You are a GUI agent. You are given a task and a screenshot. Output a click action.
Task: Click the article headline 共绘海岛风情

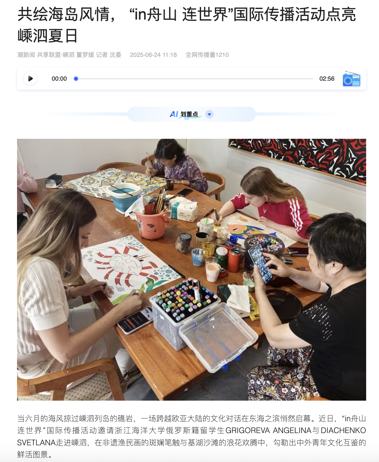coord(64,14)
